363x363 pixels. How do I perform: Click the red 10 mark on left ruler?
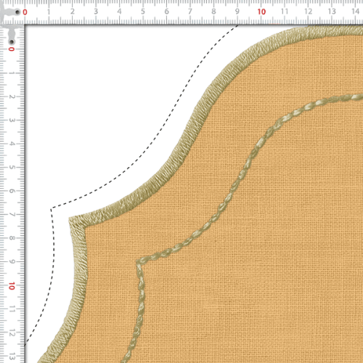pos(12,286)
